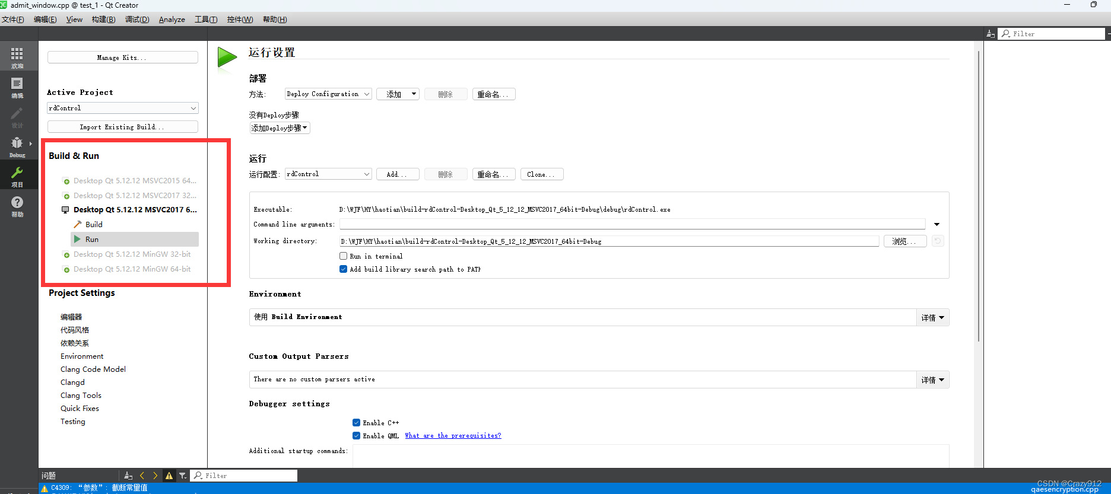Open 代码风格 project settings
This screenshot has width=1111, height=494.
tap(75, 330)
